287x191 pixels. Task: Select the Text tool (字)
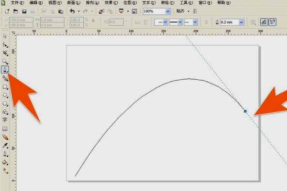(5, 120)
